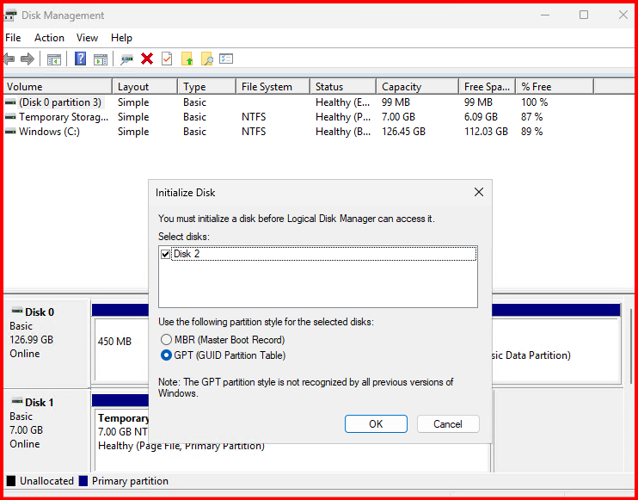638x500 pixels.
Task: Click the folder with magnifier toolbar icon
Action: (x=206, y=59)
